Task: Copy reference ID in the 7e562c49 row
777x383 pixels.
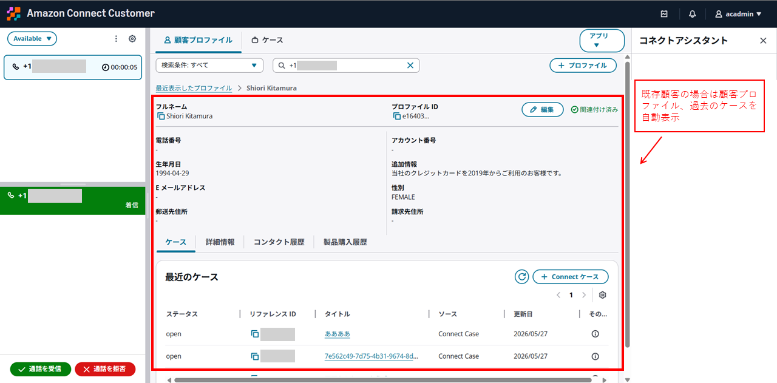Action: pos(255,356)
